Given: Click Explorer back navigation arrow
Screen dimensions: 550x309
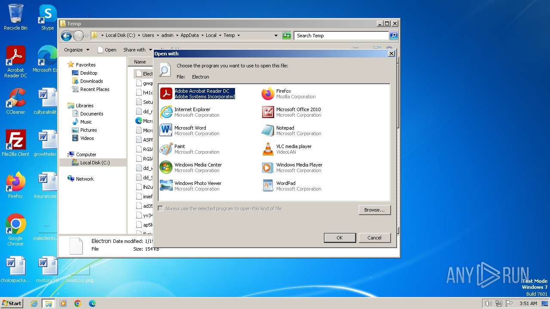Looking at the screenshot, I should pyautogui.click(x=66, y=36).
